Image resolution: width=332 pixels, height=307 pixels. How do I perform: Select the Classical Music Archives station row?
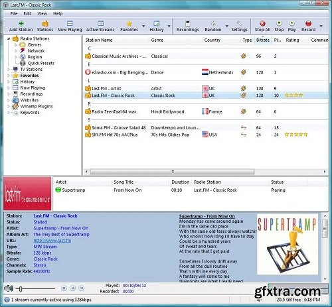206,56
